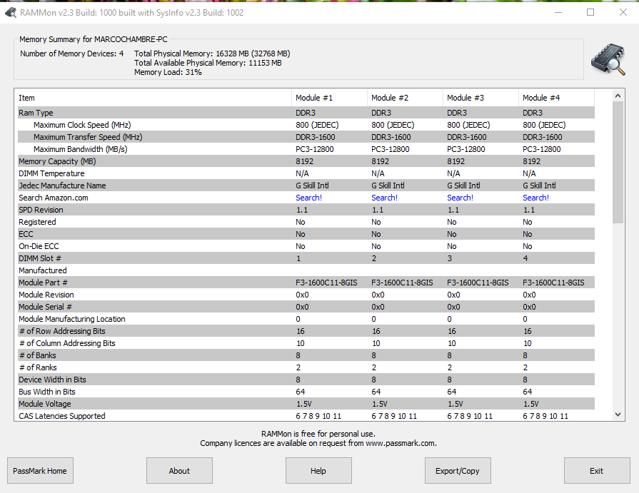Select CAS Latencies Supported row label
This screenshot has width=639, height=493.
point(62,416)
